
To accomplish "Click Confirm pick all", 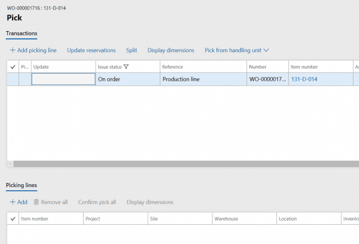I will pos(97,202).
